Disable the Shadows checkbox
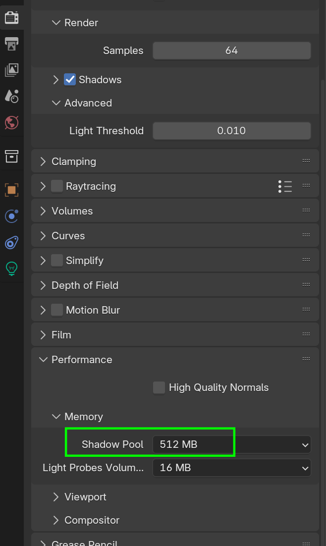This screenshot has height=546, width=326. [x=70, y=80]
